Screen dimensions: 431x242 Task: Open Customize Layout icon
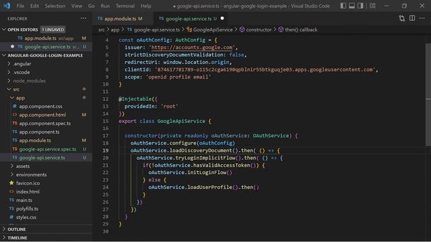point(372,6)
